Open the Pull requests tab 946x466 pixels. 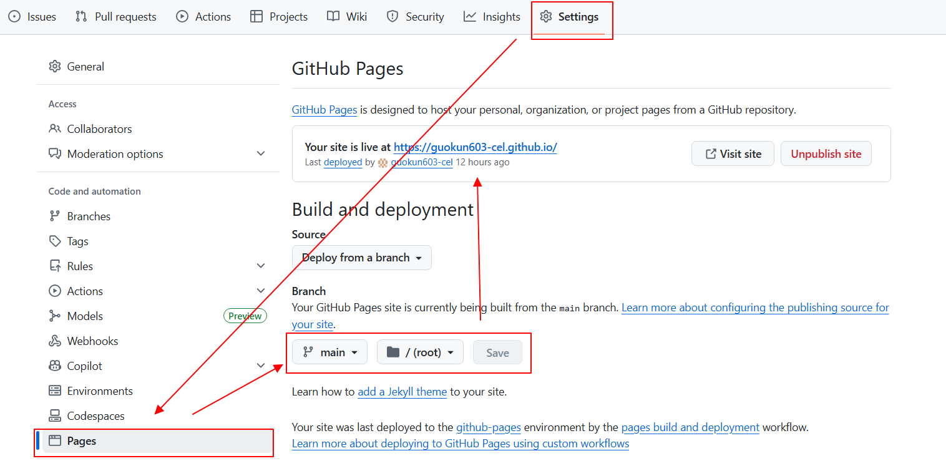coord(115,17)
